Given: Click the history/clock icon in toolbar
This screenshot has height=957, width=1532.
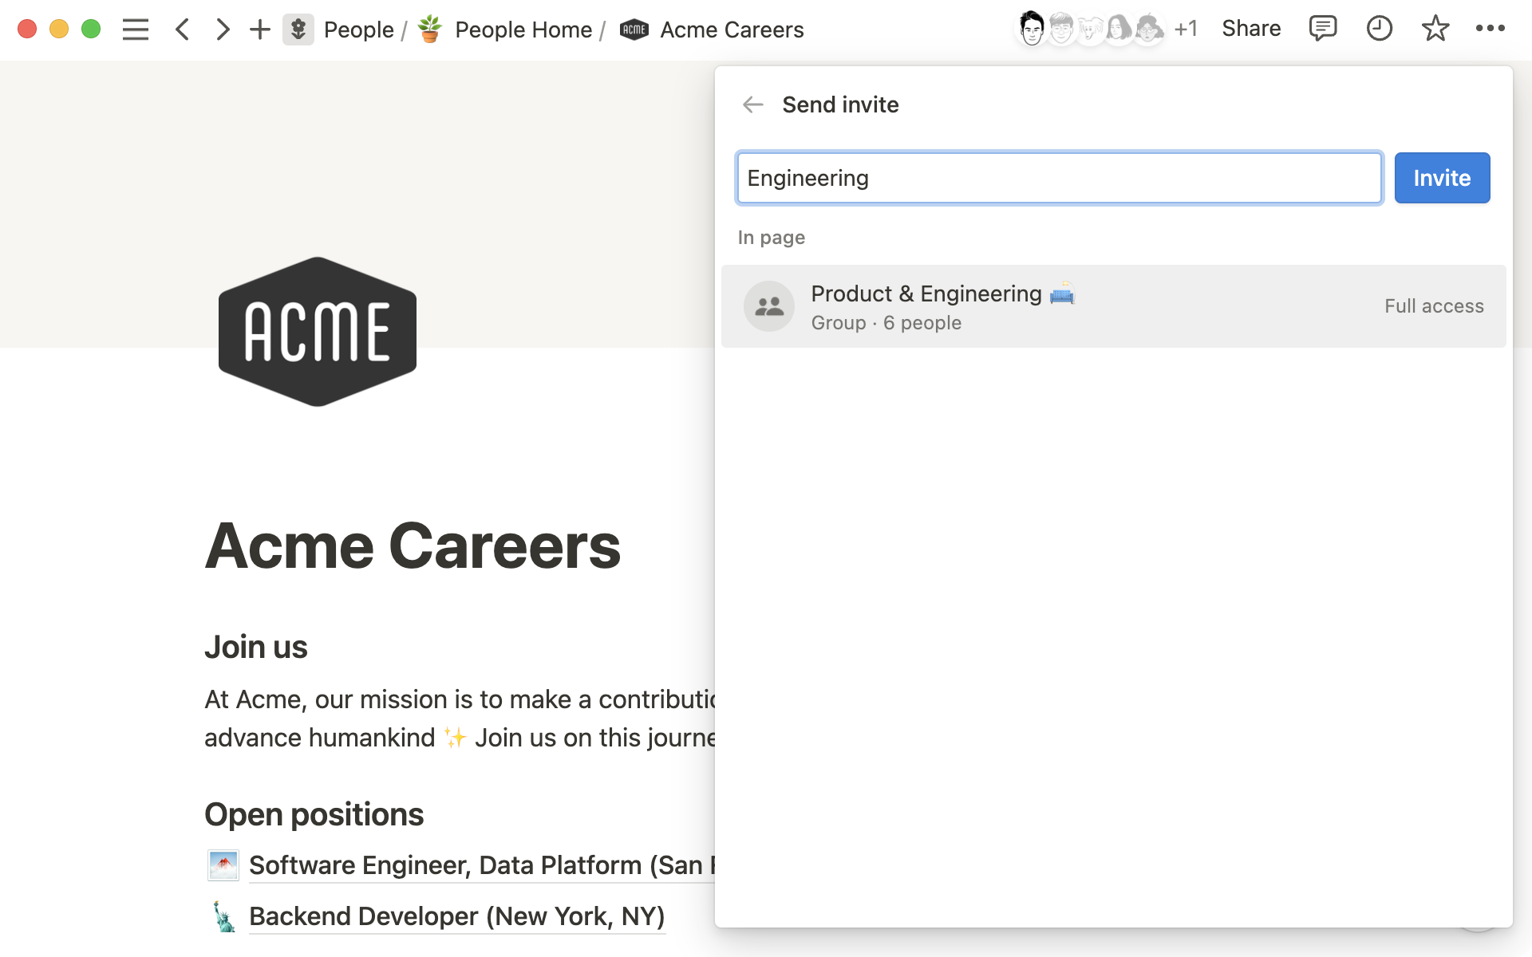Looking at the screenshot, I should click(1380, 30).
